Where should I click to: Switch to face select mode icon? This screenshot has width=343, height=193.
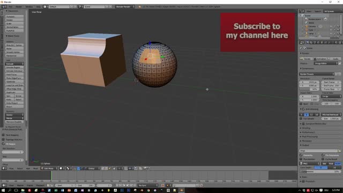[x=109, y=168]
